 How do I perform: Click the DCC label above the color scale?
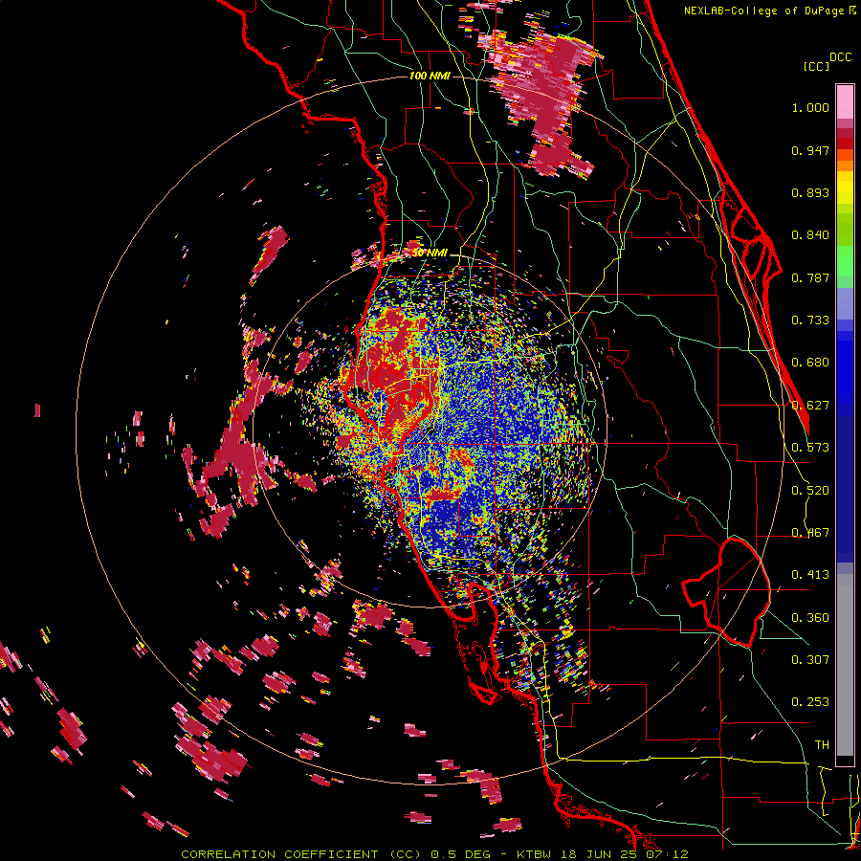point(840,57)
